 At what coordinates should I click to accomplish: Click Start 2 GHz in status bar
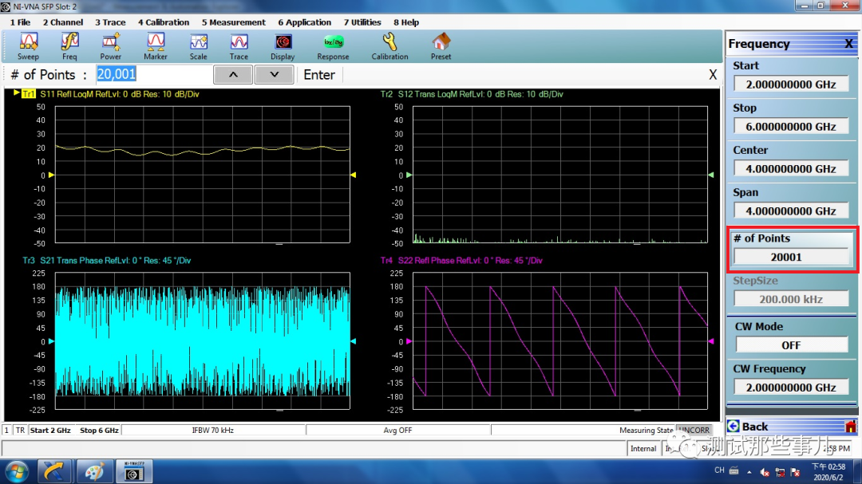point(50,430)
